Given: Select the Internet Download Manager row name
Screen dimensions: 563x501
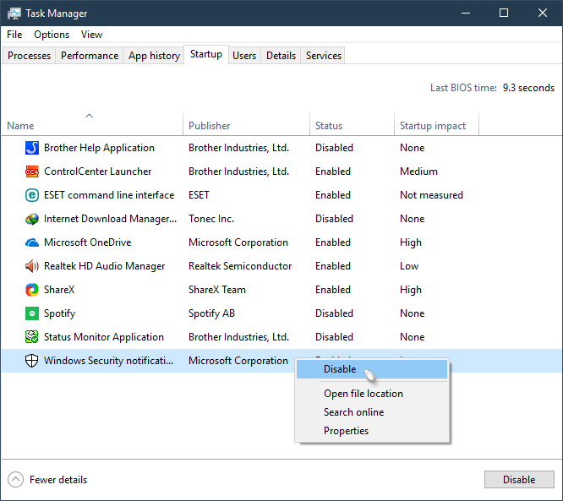Looking at the screenshot, I should [x=110, y=219].
